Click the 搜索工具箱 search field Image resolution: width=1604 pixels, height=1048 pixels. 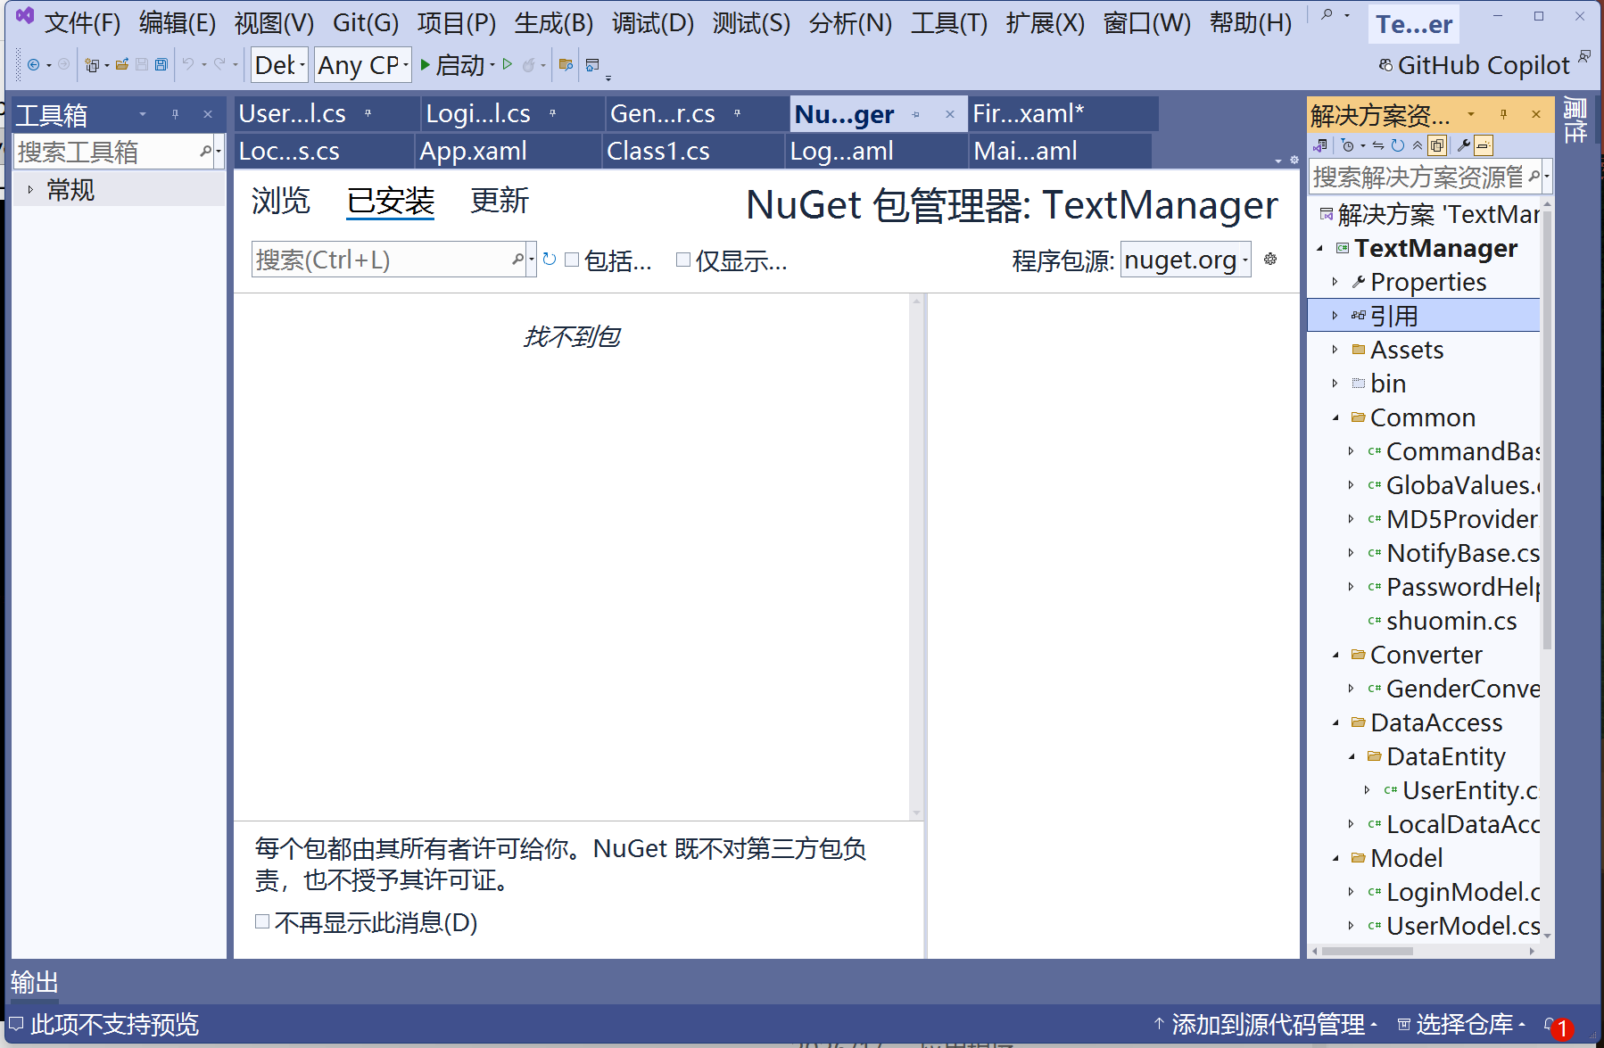coord(107,152)
